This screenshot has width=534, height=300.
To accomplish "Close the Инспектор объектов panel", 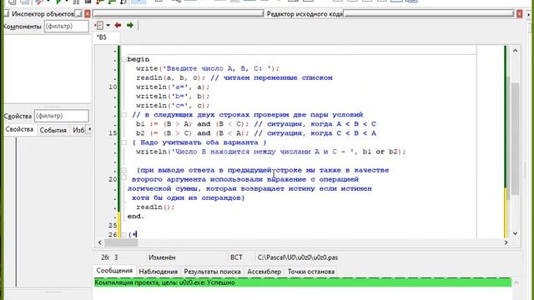I will coord(87,14).
